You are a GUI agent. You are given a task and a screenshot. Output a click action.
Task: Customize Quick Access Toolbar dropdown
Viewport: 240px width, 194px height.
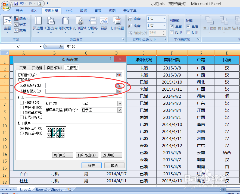point(48,3)
